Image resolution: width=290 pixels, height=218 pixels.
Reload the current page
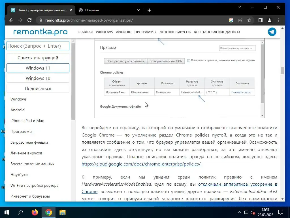coord(29,20)
